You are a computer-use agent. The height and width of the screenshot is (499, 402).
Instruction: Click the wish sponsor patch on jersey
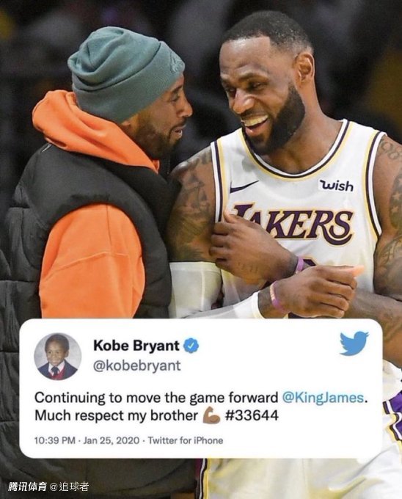pos(336,186)
